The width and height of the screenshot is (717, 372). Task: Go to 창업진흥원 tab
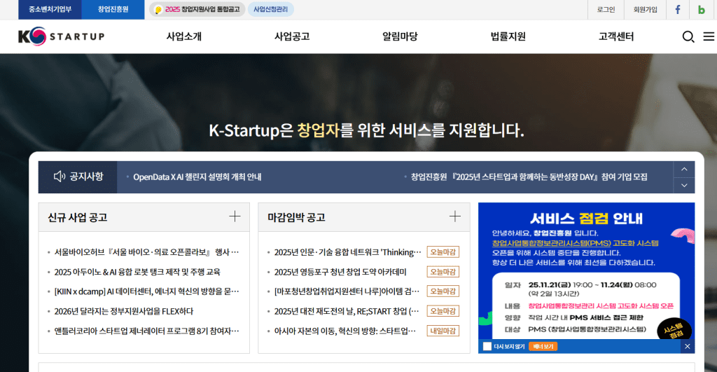113,10
